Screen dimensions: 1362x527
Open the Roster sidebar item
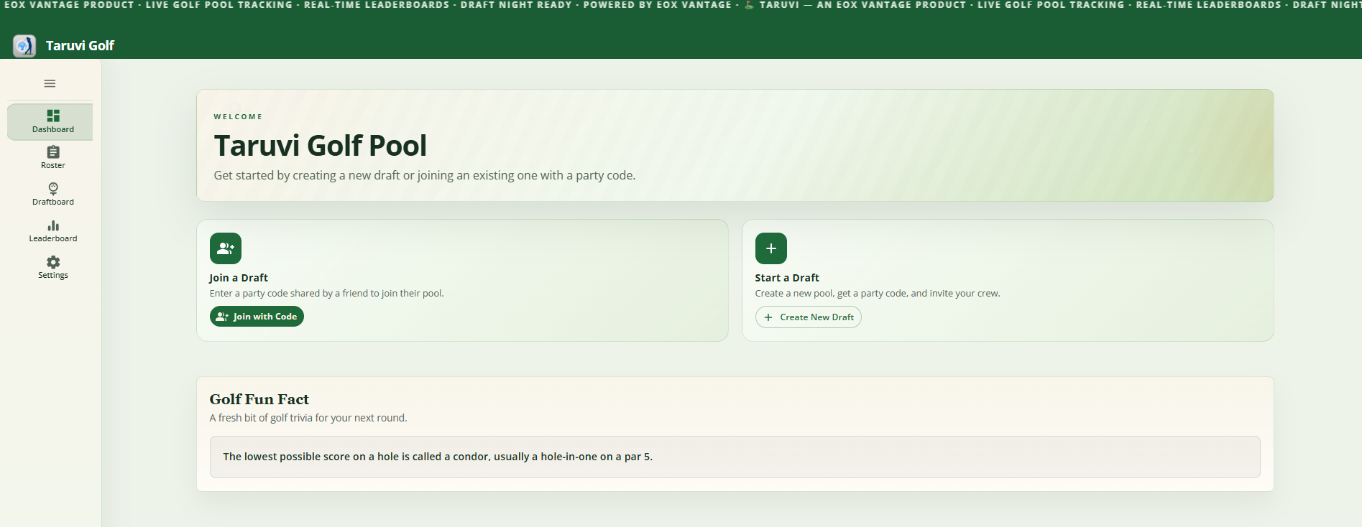point(52,158)
